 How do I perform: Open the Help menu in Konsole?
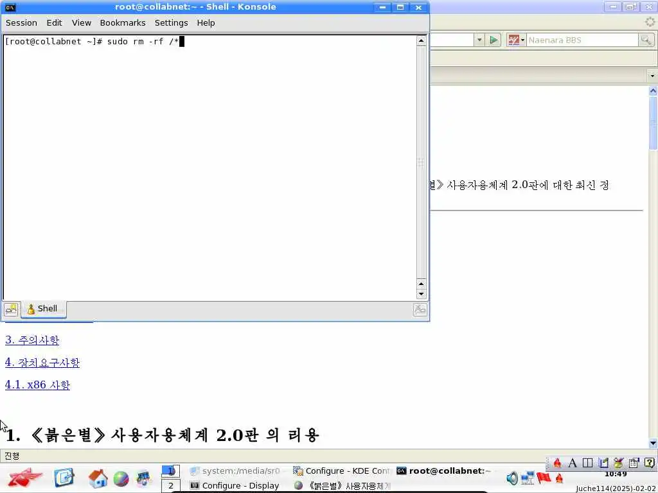206,22
